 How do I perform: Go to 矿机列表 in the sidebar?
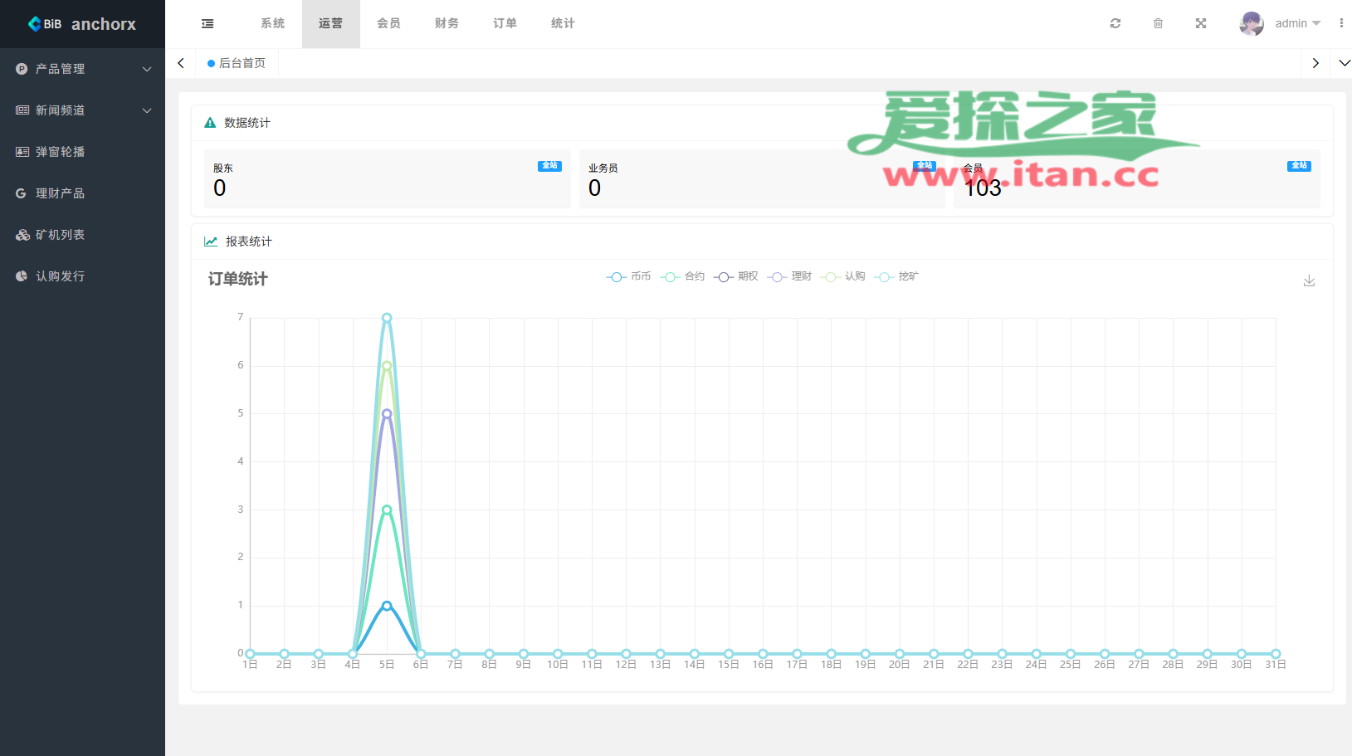click(x=60, y=235)
